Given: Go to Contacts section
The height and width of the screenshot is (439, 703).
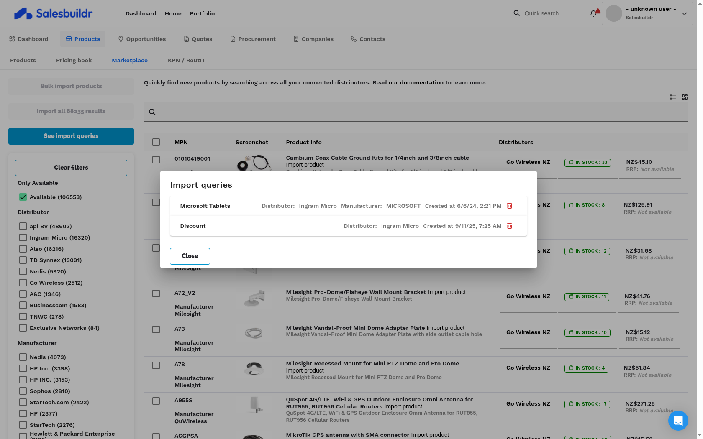Looking at the screenshot, I should point(368,39).
